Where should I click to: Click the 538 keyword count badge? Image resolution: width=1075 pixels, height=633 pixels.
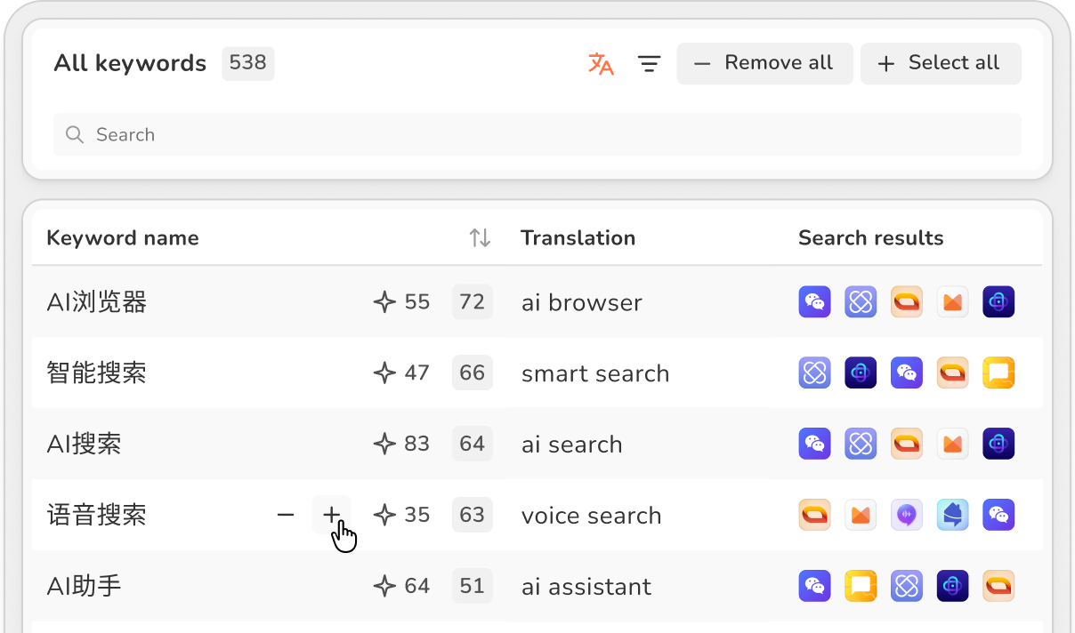pyautogui.click(x=247, y=63)
